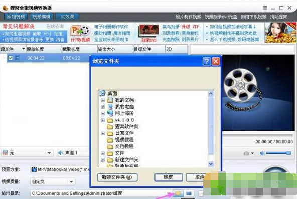Expand the 我的电脑 tree node

click(103, 107)
